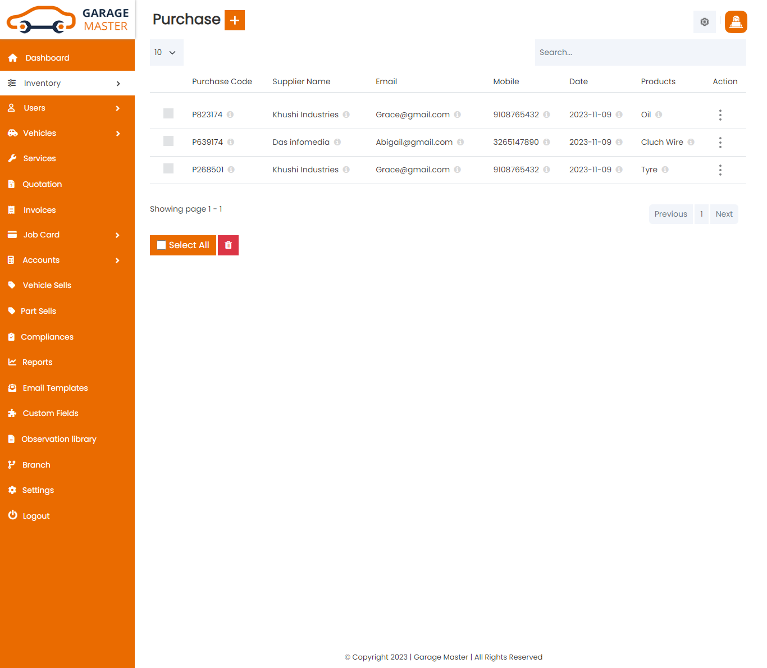
Task: Click info icon next to Cluch Wire
Action: (691, 142)
